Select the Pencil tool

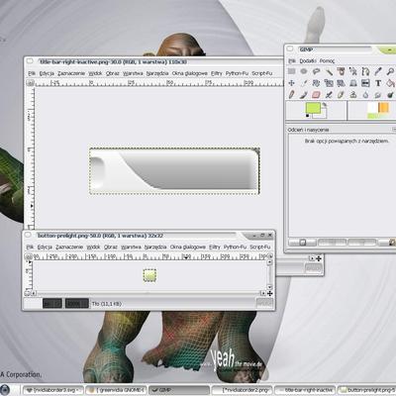(291, 95)
